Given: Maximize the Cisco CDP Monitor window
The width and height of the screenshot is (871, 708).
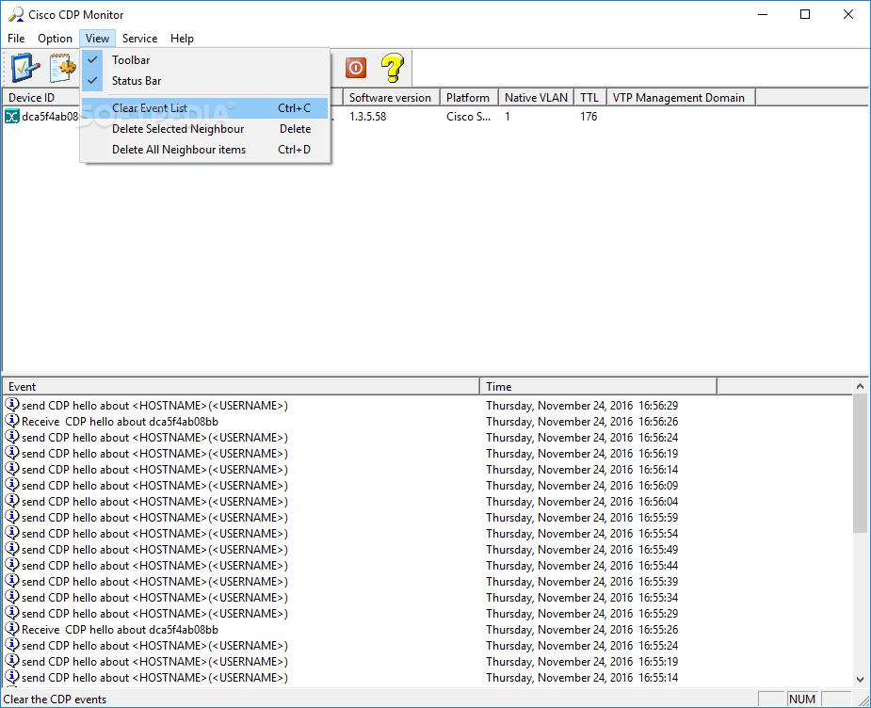Looking at the screenshot, I should (805, 14).
